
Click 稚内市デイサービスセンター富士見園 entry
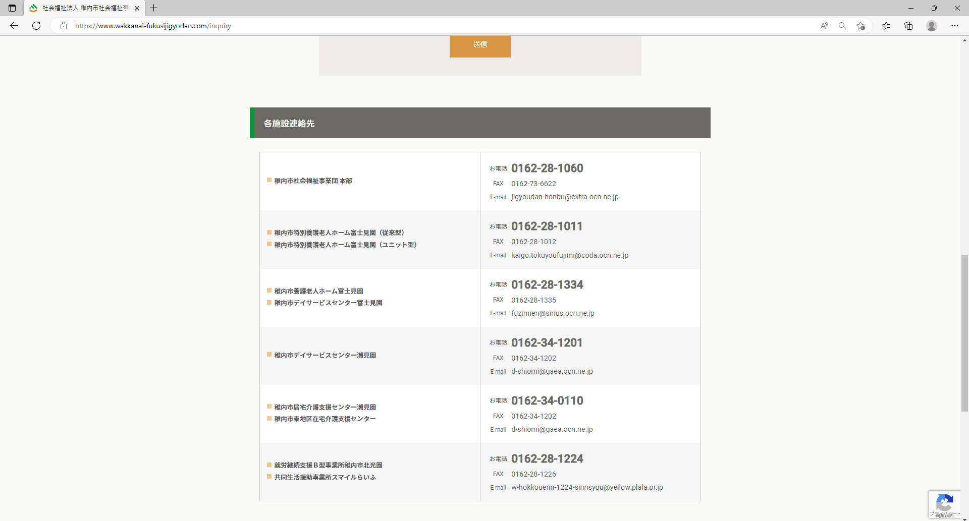click(328, 303)
